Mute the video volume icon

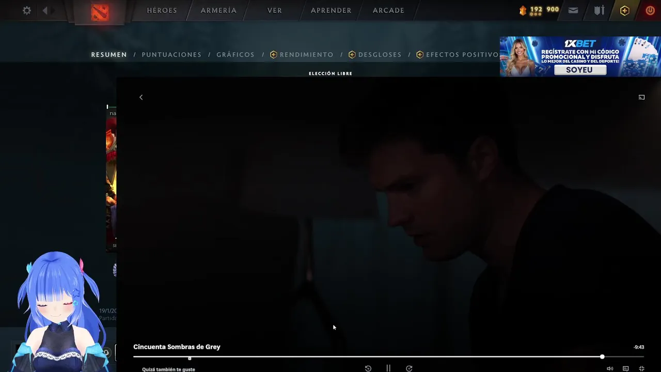pos(610,368)
